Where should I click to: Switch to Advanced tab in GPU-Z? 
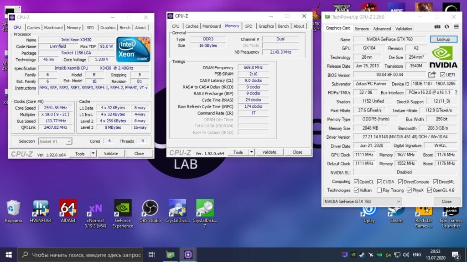[x=382, y=29]
